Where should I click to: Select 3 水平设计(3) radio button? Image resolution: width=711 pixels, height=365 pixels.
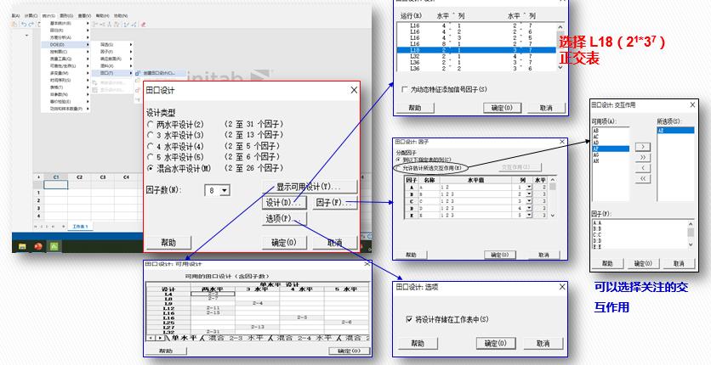pyautogui.click(x=150, y=135)
